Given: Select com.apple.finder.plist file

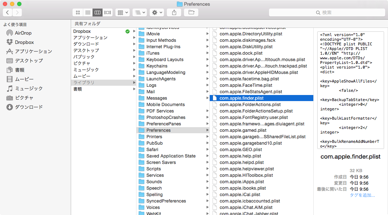Looking at the screenshot, I should (262, 98).
